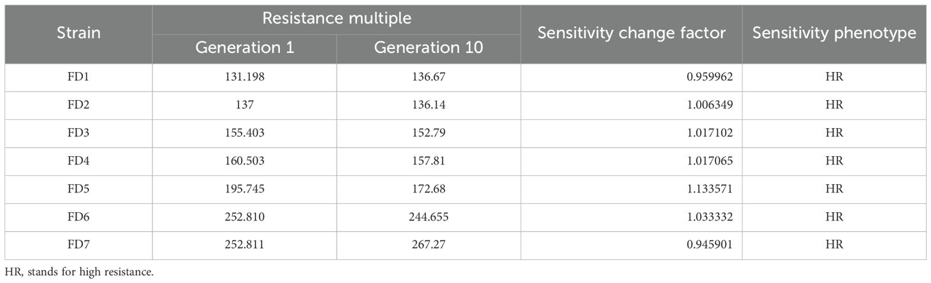Select the Generation 10 subheader
Image resolution: width=931 pixels, height=283 pixels.
coord(428,48)
